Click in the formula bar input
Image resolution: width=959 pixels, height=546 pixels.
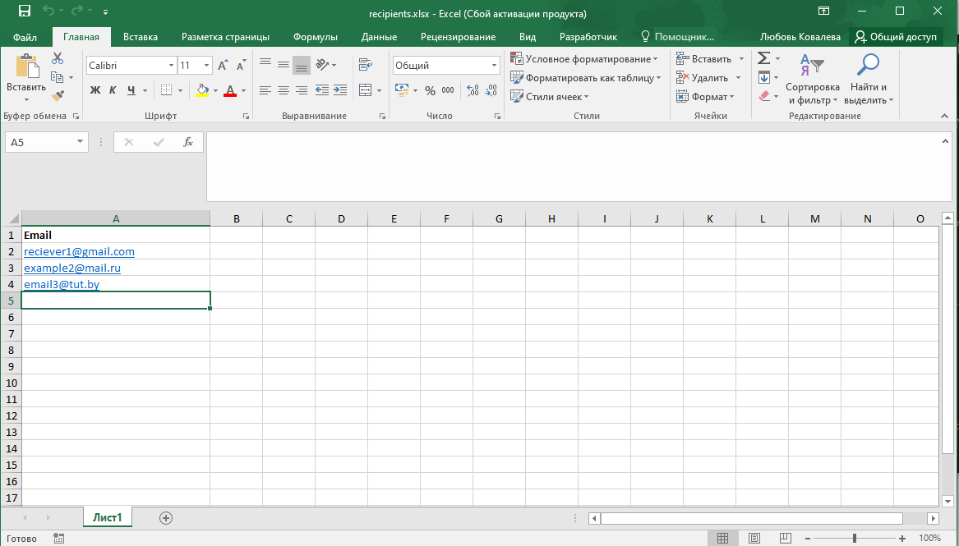click(x=579, y=167)
